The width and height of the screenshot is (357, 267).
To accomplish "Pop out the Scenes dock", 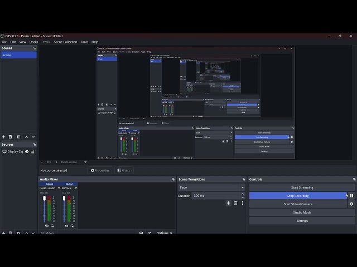I will (35, 48).
